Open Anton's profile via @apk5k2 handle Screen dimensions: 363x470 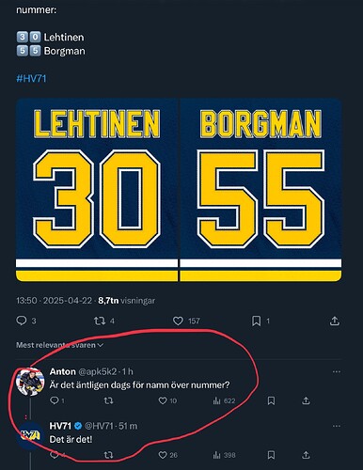click(x=97, y=371)
